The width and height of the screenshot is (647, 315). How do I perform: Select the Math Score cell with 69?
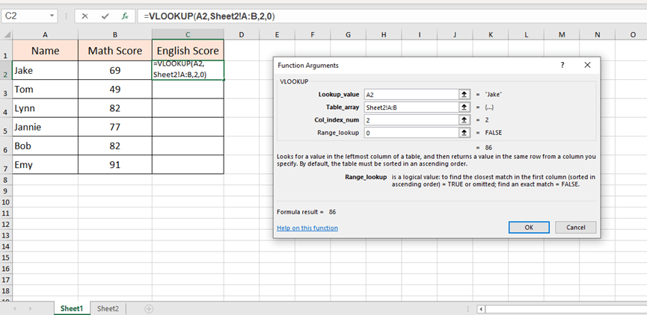click(x=115, y=70)
